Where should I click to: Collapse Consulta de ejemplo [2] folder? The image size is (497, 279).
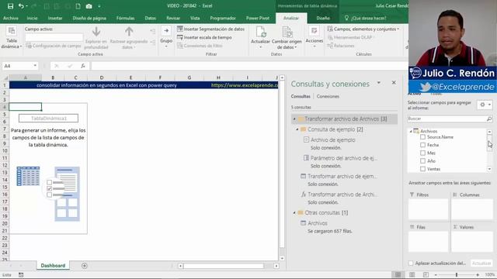click(297, 129)
